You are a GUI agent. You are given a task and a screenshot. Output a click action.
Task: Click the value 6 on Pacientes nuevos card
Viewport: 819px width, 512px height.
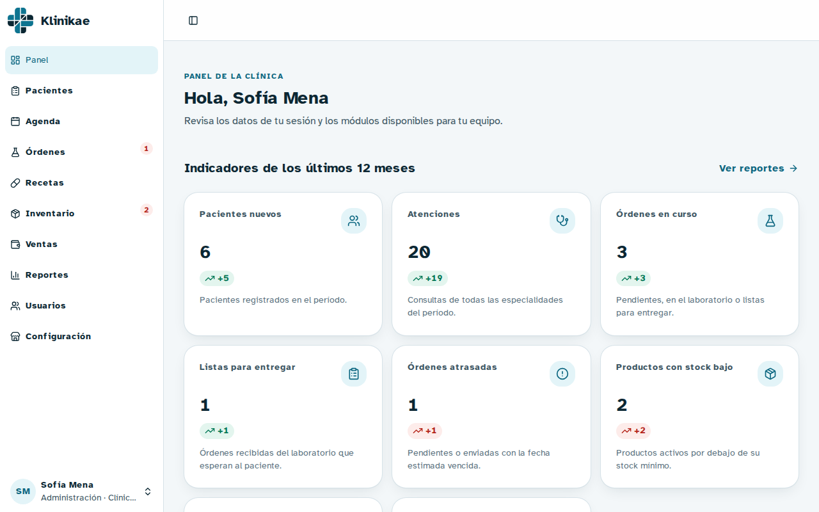click(205, 252)
